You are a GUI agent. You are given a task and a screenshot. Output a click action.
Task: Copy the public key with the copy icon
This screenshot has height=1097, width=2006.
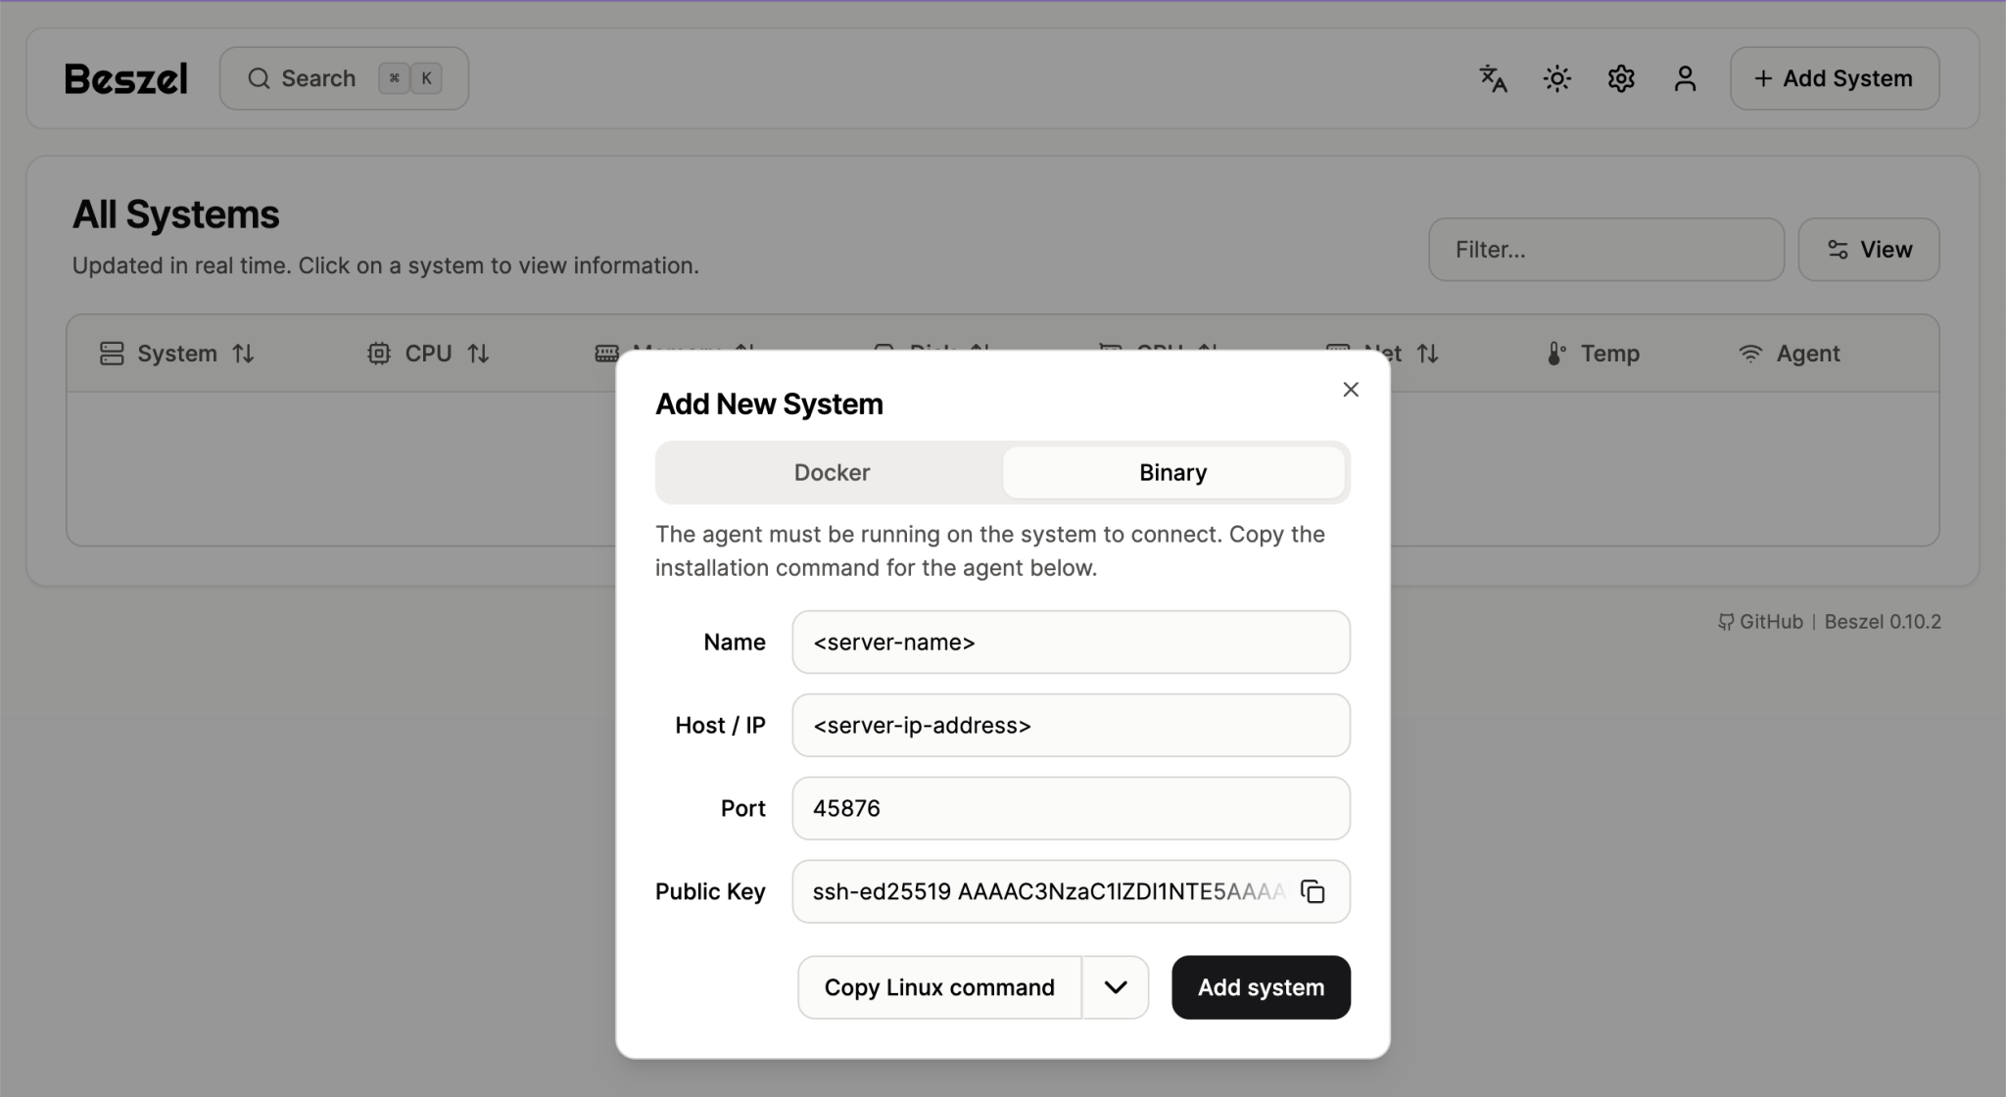tap(1312, 891)
